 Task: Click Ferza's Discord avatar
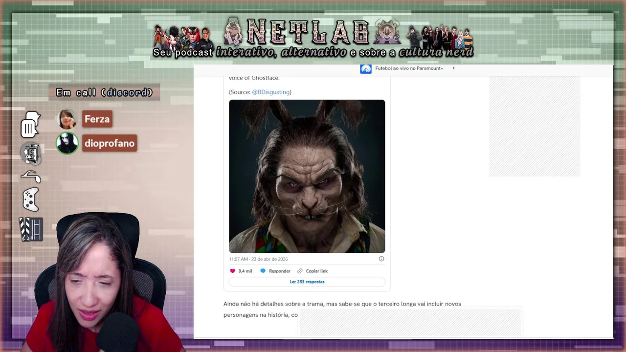67,119
